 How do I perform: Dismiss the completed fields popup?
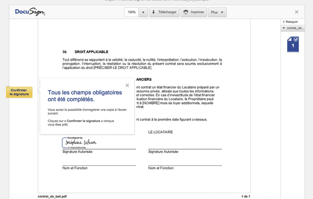tap(127, 85)
